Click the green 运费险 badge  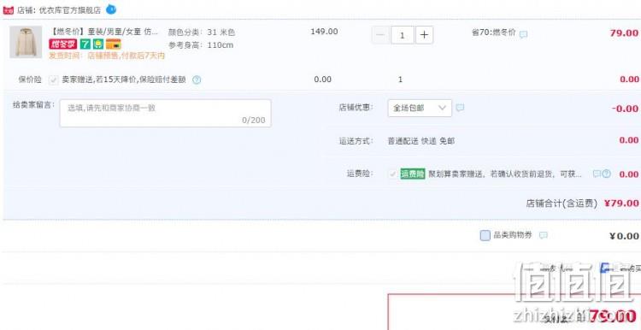pyautogui.click(x=413, y=174)
